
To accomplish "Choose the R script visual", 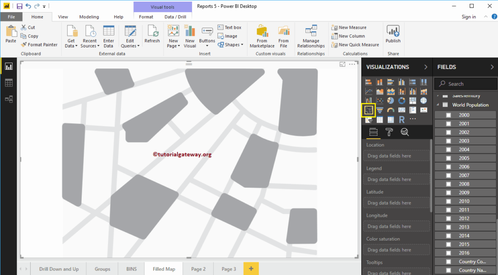I will (x=401, y=120).
